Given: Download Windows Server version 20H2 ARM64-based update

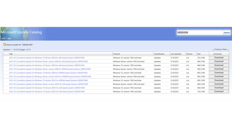Looking at the screenshot, I should (x=219, y=76).
